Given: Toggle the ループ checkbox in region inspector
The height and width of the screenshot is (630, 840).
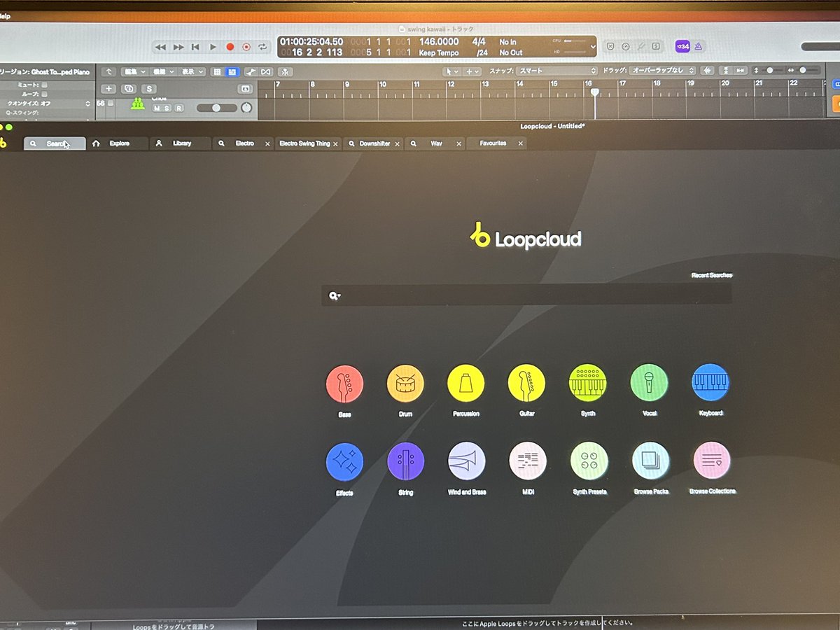Looking at the screenshot, I should [x=45, y=94].
